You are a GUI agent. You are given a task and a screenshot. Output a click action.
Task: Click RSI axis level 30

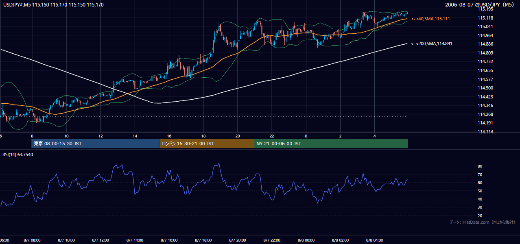coord(480,207)
